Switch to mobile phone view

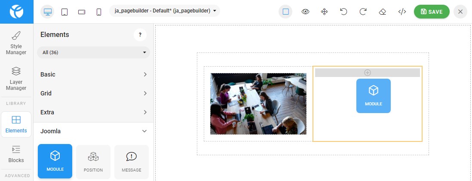point(99,12)
